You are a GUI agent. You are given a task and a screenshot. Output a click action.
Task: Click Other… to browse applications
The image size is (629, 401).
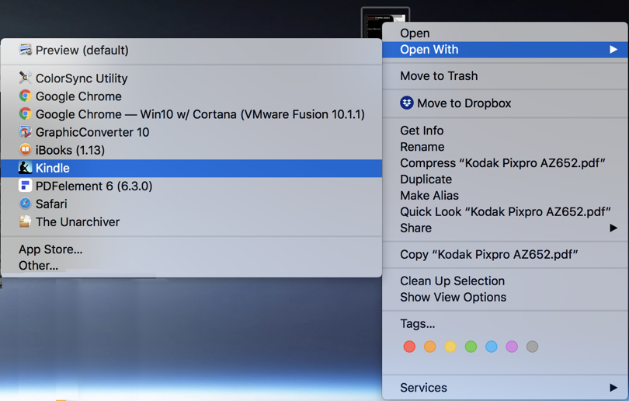pyautogui.click(x=39, y=266)
